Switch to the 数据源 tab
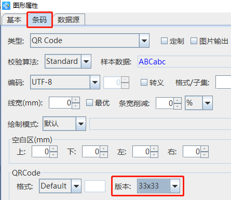This screenshot has height=200, width=231. coord(69,20)
